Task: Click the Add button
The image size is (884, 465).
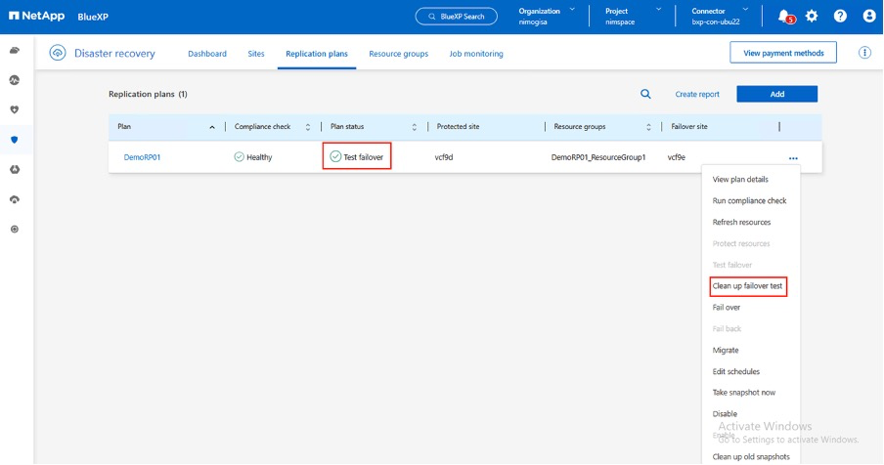Action: [776, 94]
